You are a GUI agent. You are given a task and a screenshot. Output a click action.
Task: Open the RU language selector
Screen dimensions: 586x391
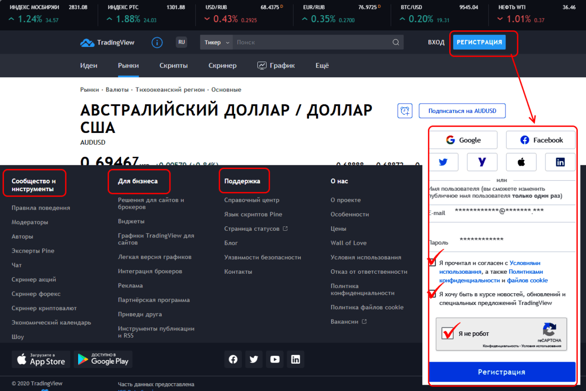click(182, 43)
